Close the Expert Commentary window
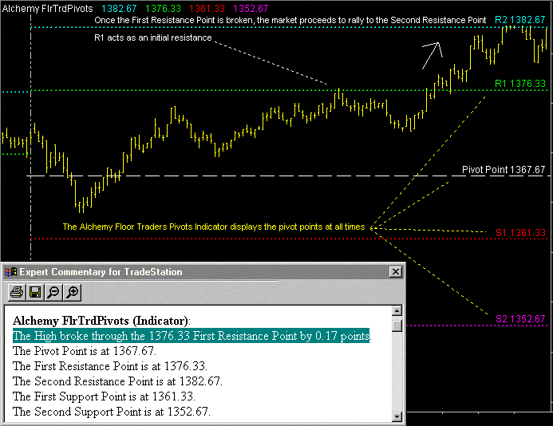Image resolution: width=553 pixels, height=426 pixels. click(396, 272)
